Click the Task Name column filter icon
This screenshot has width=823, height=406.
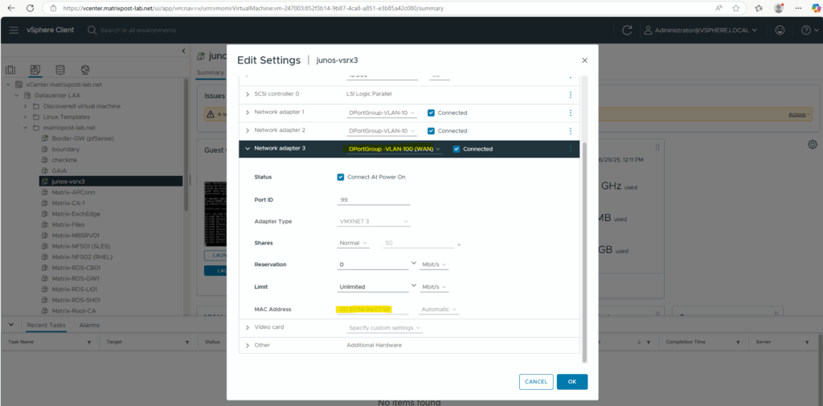click(x=88, y=342)
